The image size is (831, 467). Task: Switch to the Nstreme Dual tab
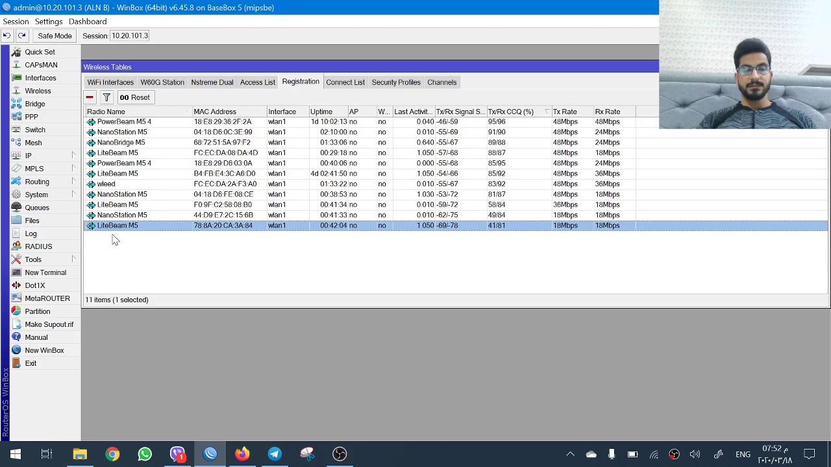(x=212, y=82)
